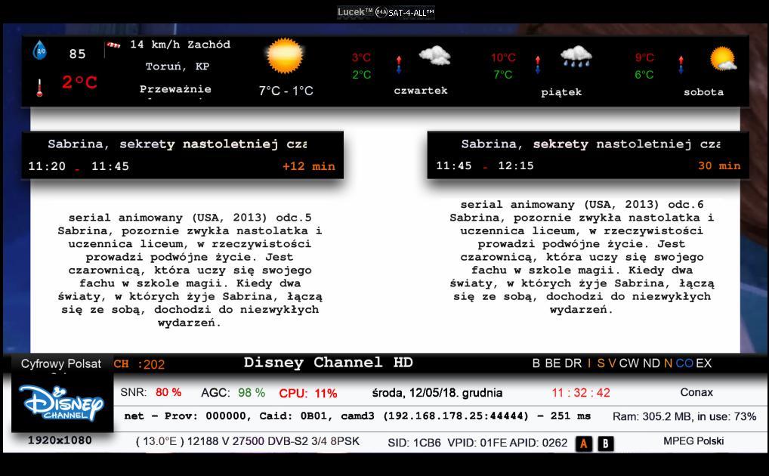Click the DR crypto indicator
This screenshot has width=769, height=476.
[x=573, y=363]
